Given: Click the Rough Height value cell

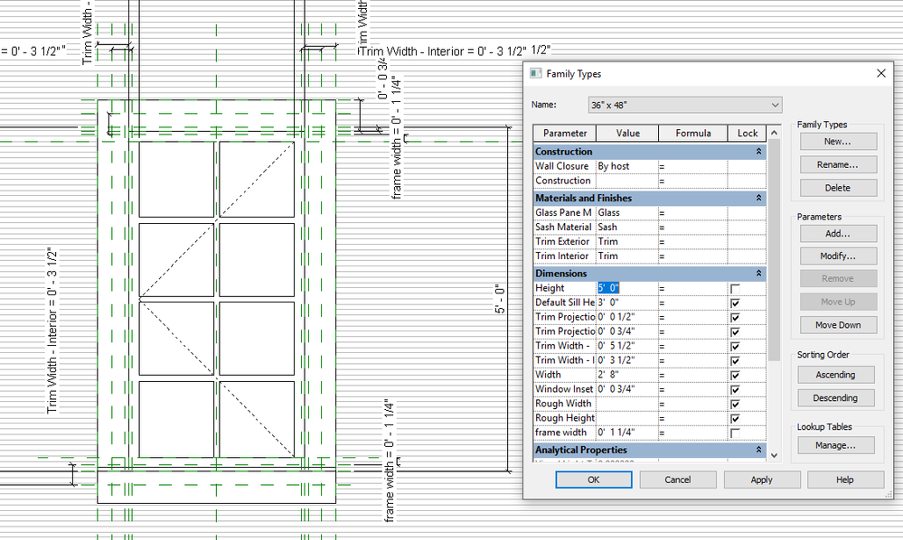Looking at the screenshot, I should click(x=626, y=418).
